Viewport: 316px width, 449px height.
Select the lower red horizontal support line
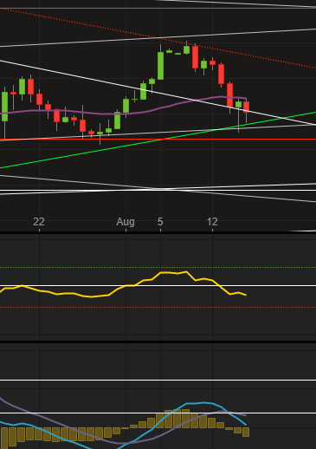pos(158,140)
